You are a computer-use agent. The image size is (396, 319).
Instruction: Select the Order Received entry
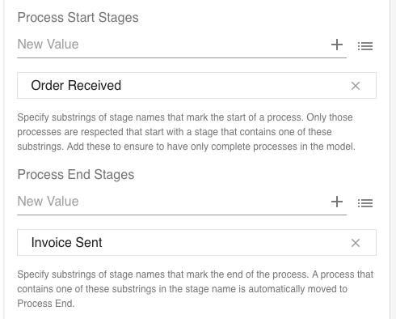tap(196, 85)
